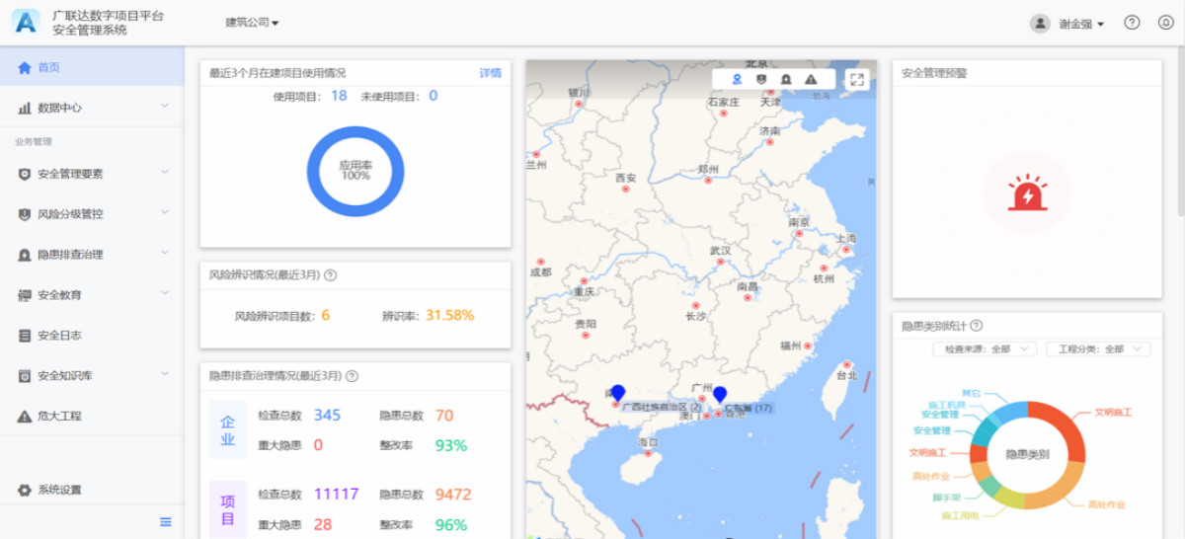Screen dimensions: 1185x539
Task: Open the 建筑公司 company dropdown
Action: (x=252, y=23)
